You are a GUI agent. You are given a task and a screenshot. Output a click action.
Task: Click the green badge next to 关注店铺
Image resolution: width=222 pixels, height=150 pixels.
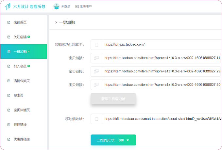(29, 37)
